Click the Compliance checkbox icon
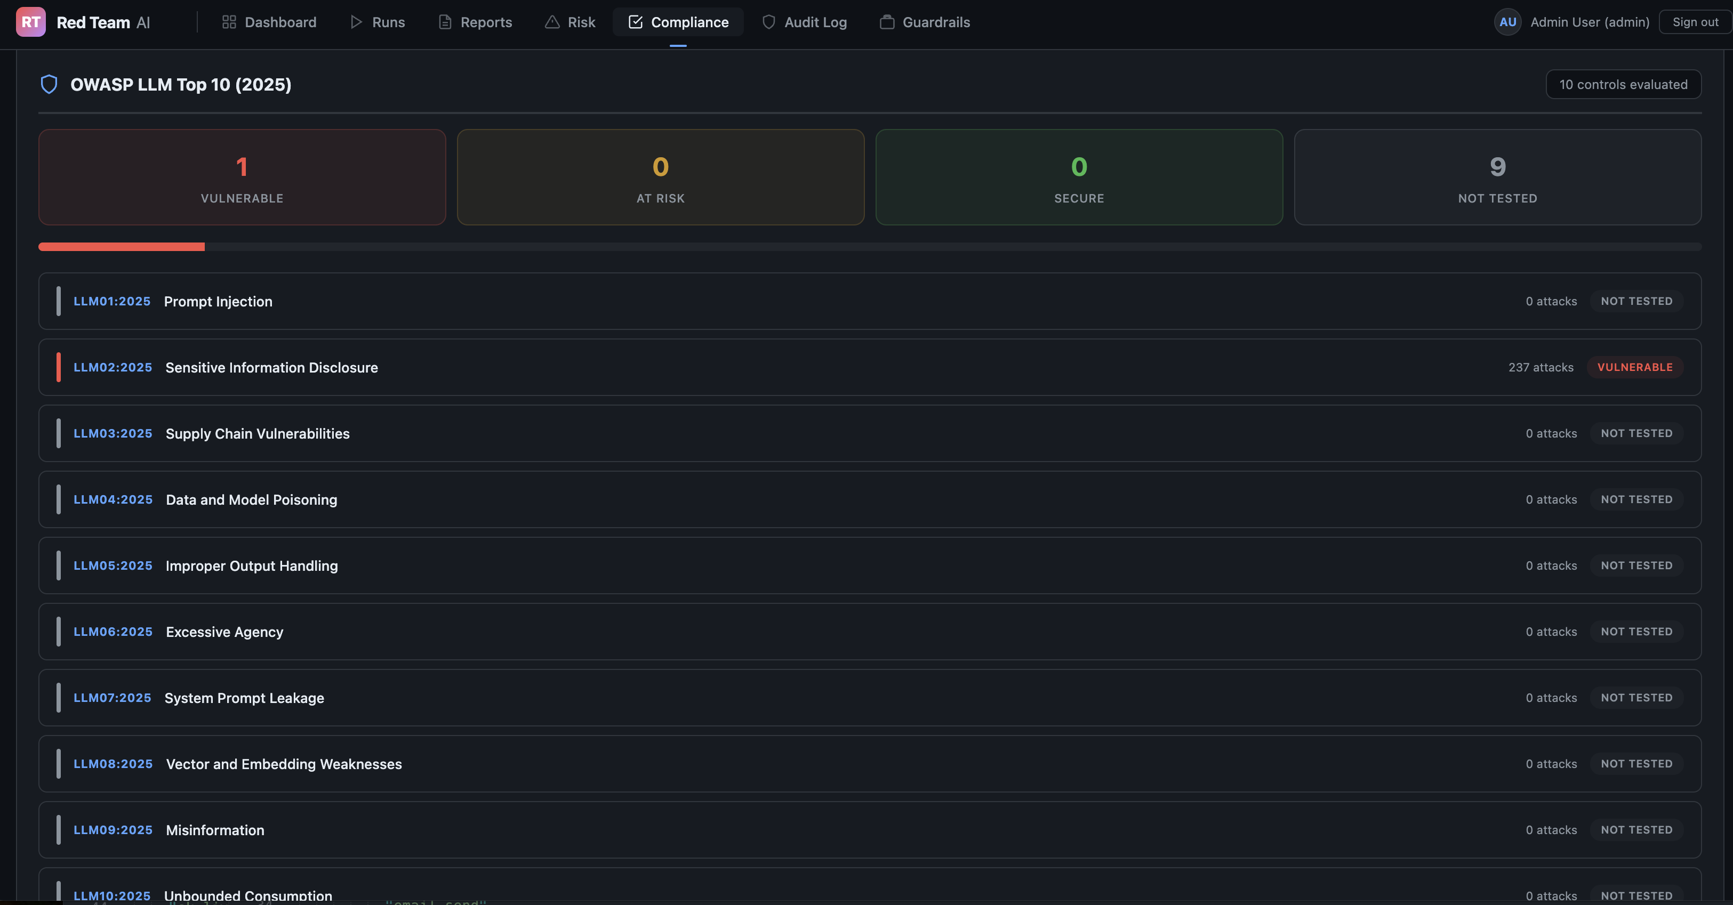This screenshot has width=1733, height=905. [x=635, y=22]
